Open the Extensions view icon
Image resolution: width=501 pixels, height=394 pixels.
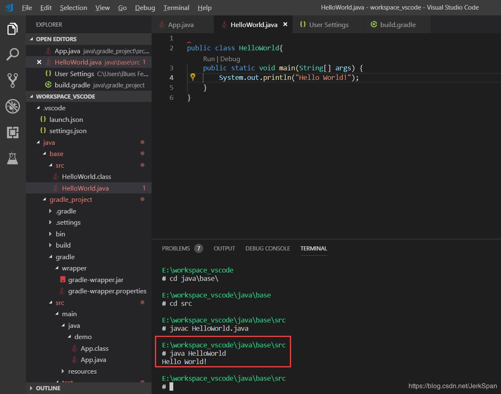pos(12,133)
